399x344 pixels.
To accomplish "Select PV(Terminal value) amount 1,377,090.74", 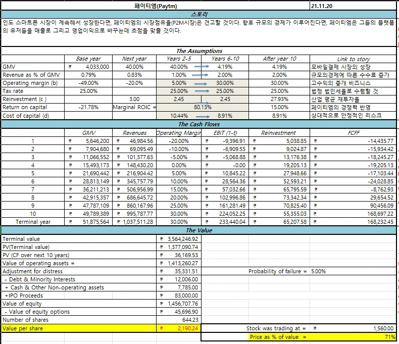I will (x=179, y=247).
